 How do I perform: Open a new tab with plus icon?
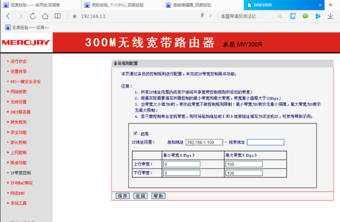(x=331, y=5)
